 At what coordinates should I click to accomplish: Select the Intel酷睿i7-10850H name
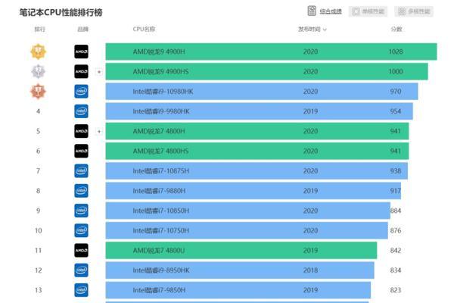point(161,211)
